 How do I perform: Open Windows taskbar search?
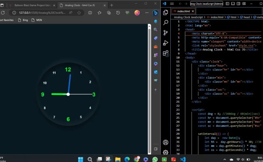[90, 159]
